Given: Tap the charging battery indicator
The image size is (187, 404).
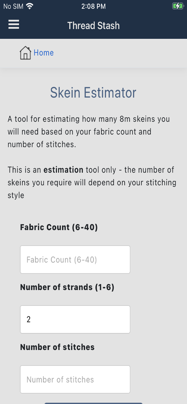Looking at the screenshot, I should tap(177, 6).
